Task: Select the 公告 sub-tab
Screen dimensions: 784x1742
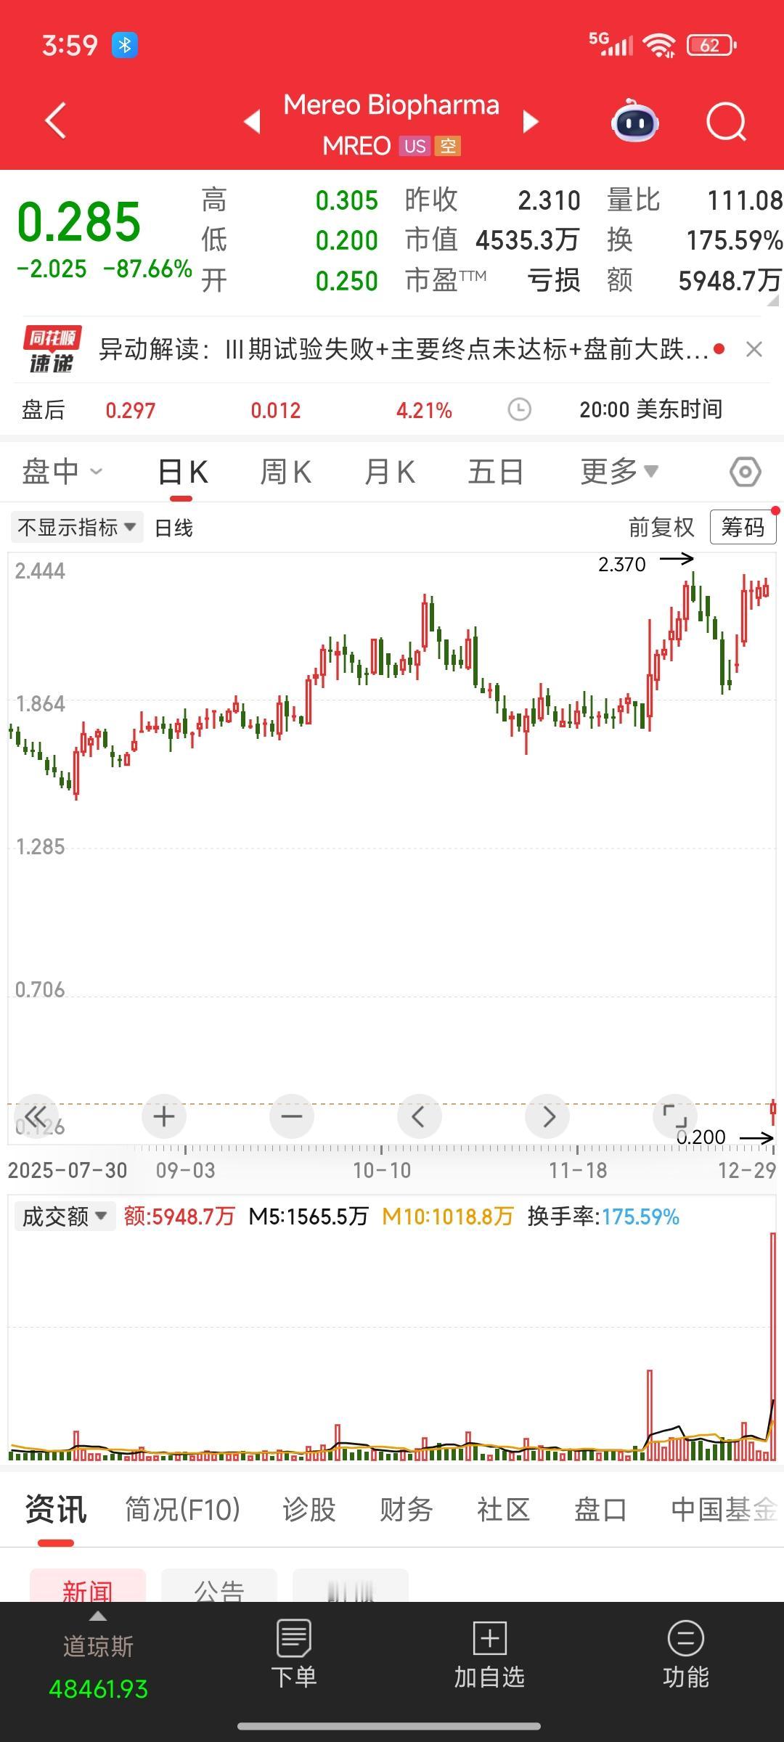Action: (x=219, y=1586)
